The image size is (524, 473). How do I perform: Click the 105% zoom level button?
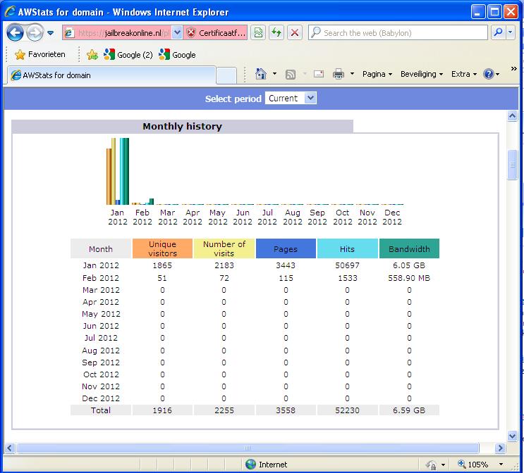[473, 465]
